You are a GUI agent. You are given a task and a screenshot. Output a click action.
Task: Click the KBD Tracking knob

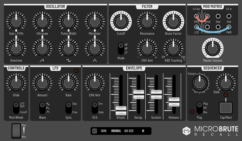click(x=173, y=48)
